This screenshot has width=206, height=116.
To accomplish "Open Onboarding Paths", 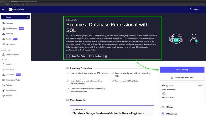I will pos(13,55).
